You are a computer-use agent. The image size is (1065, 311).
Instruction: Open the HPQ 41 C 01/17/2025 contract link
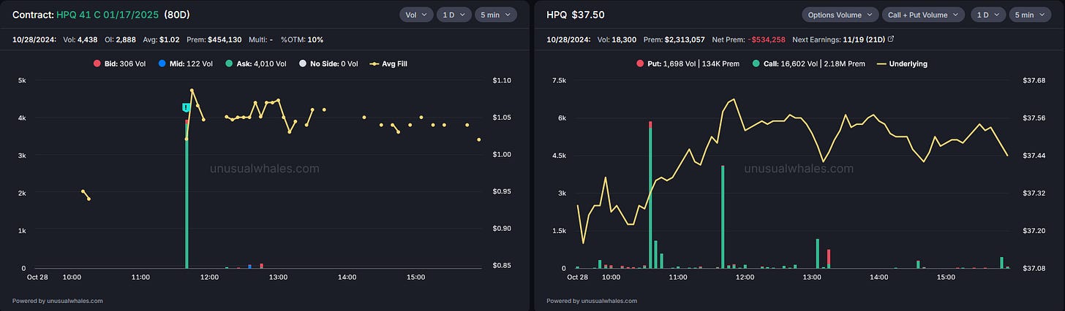click(108, 15)
